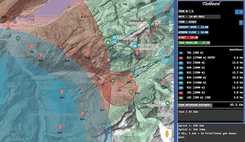Click the T06 takeoff marker
Image resolution: width=245 pixels, height=142 pixels.
pyautogui.click(x=31, y=47)
